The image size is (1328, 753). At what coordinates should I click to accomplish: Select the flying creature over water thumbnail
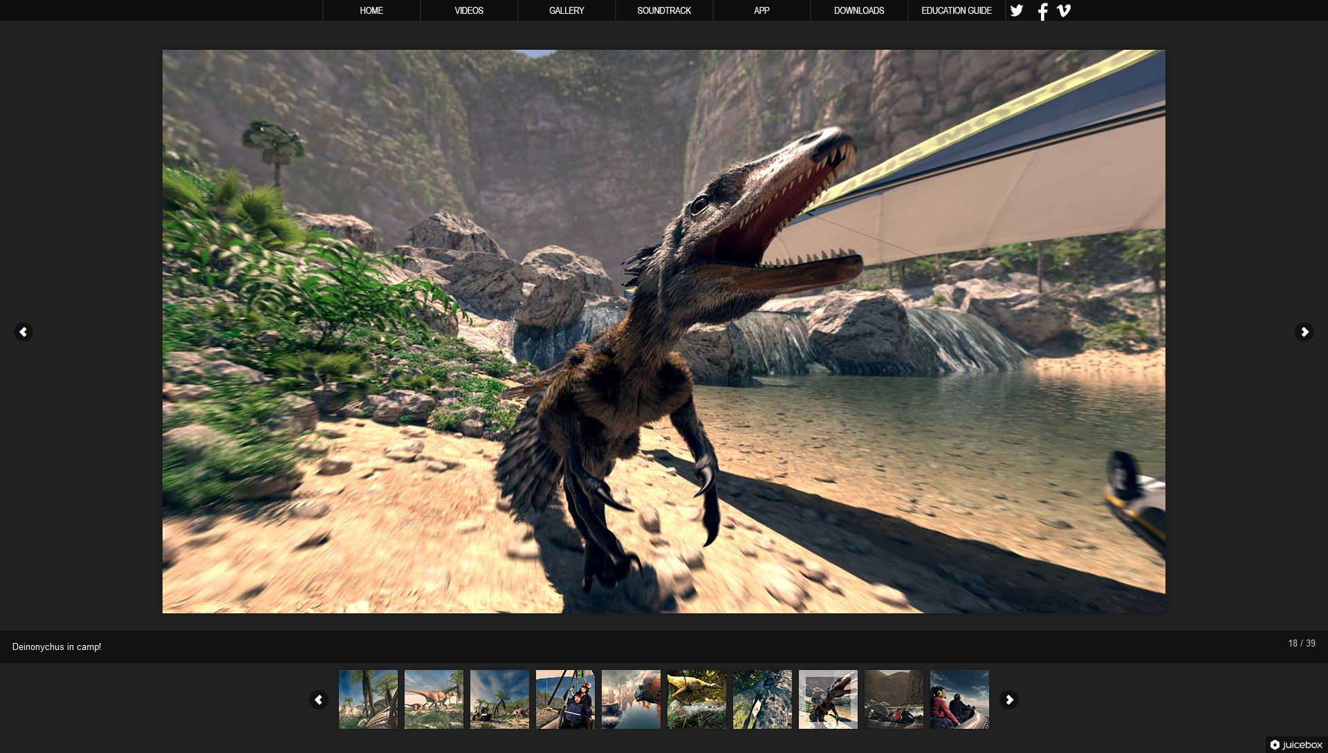click(631, 699)
